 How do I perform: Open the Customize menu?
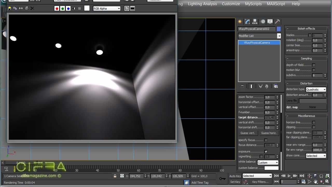tap(231, 4)
